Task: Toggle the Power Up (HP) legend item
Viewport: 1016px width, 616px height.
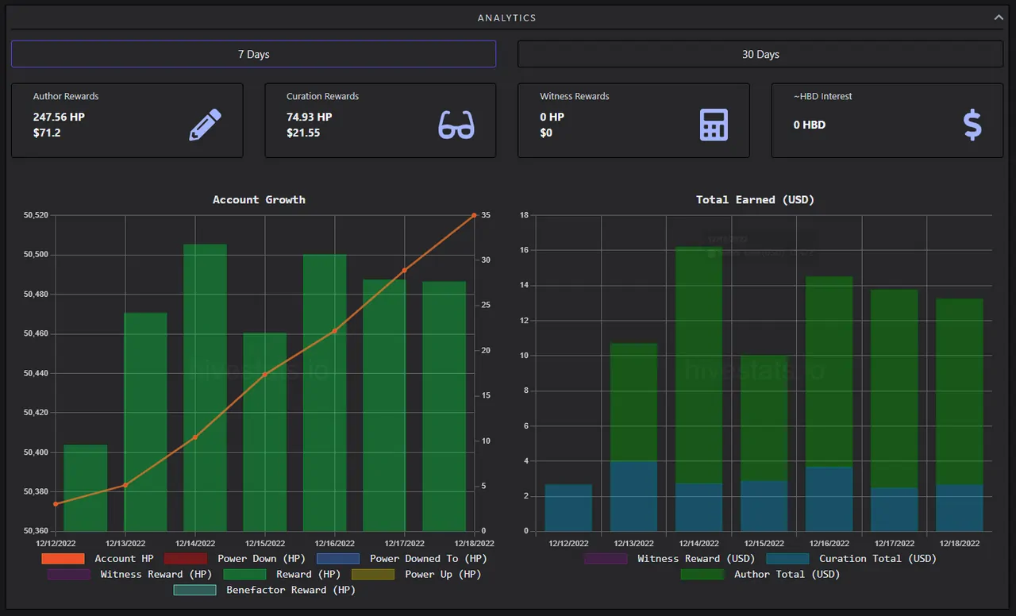Action: tap(417, 574)
